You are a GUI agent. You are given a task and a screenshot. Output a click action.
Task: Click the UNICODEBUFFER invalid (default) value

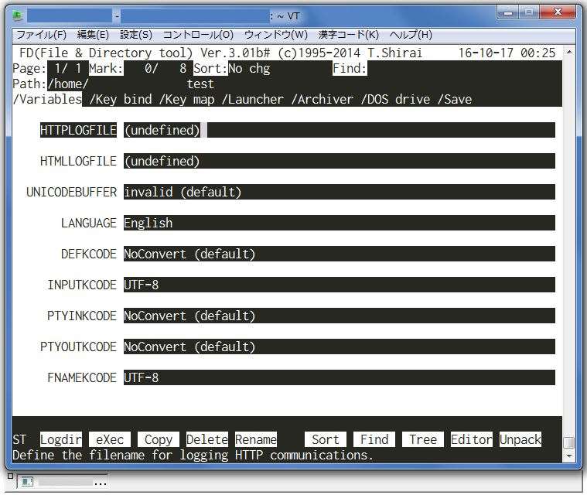340,192
